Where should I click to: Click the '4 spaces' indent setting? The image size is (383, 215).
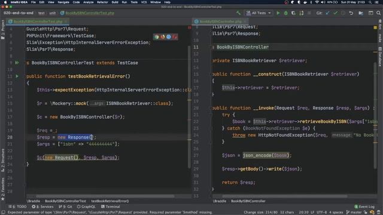coord(336,213)
